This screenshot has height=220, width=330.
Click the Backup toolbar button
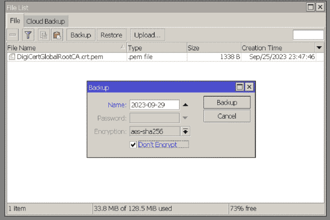click(x=81, y=35)
